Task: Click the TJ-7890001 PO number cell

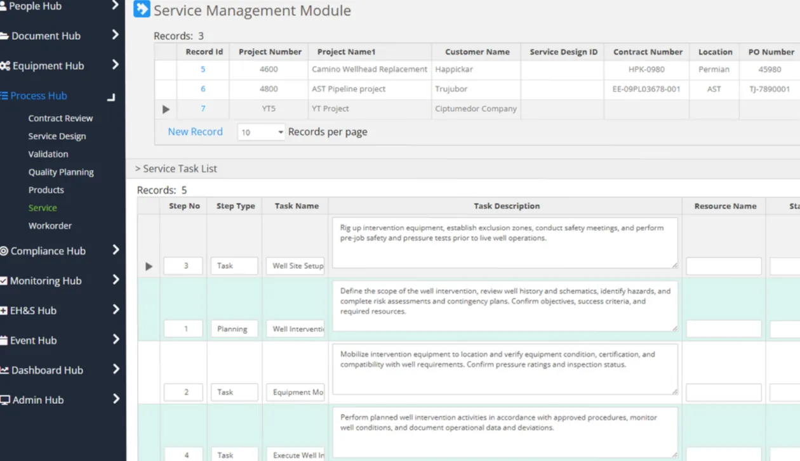Action: (770, 89)
